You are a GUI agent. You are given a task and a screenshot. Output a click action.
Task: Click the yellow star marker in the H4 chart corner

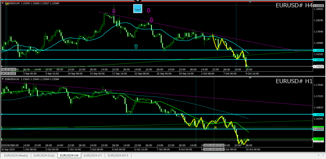7,4
